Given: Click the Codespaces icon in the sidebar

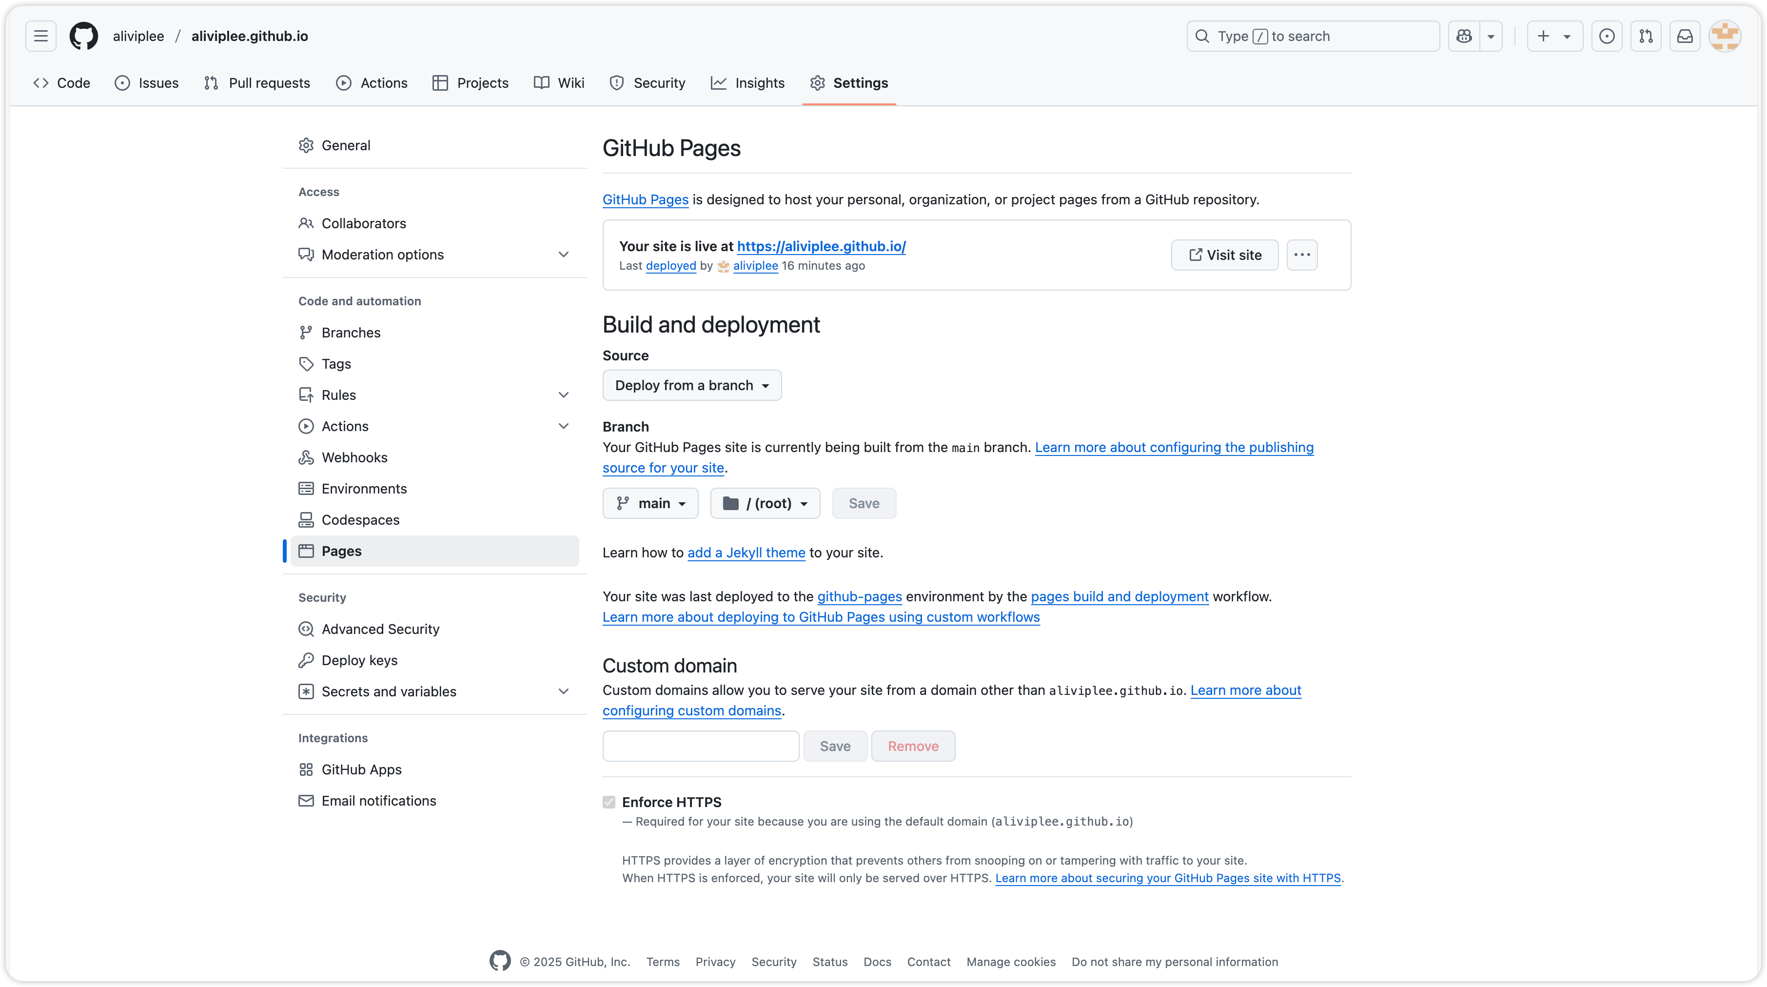Looking at the screenshot, I should 306,519.
